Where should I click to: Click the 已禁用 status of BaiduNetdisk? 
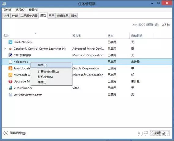[112, 42]
